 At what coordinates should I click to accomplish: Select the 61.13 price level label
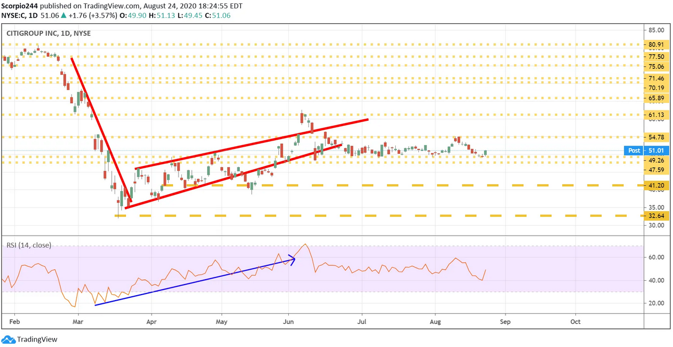coord(655,115)
